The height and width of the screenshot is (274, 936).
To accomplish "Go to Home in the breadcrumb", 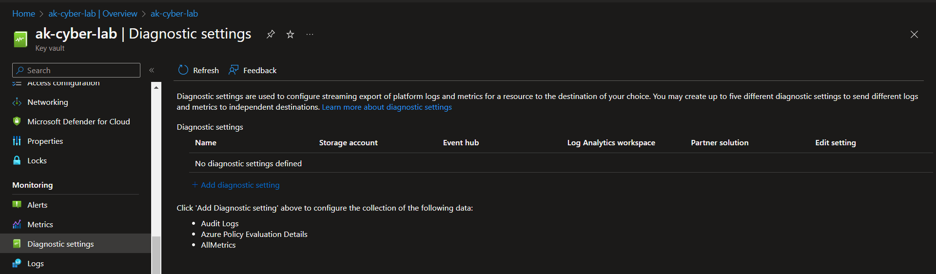I will [23, 14].
